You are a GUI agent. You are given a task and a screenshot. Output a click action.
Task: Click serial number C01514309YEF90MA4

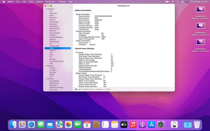tap(103, 16)
